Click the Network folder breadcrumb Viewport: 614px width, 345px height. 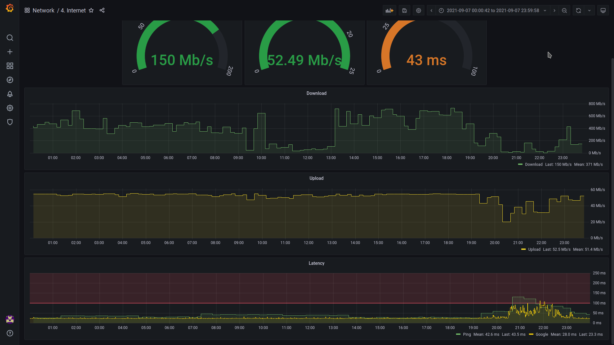coord(43,11)
